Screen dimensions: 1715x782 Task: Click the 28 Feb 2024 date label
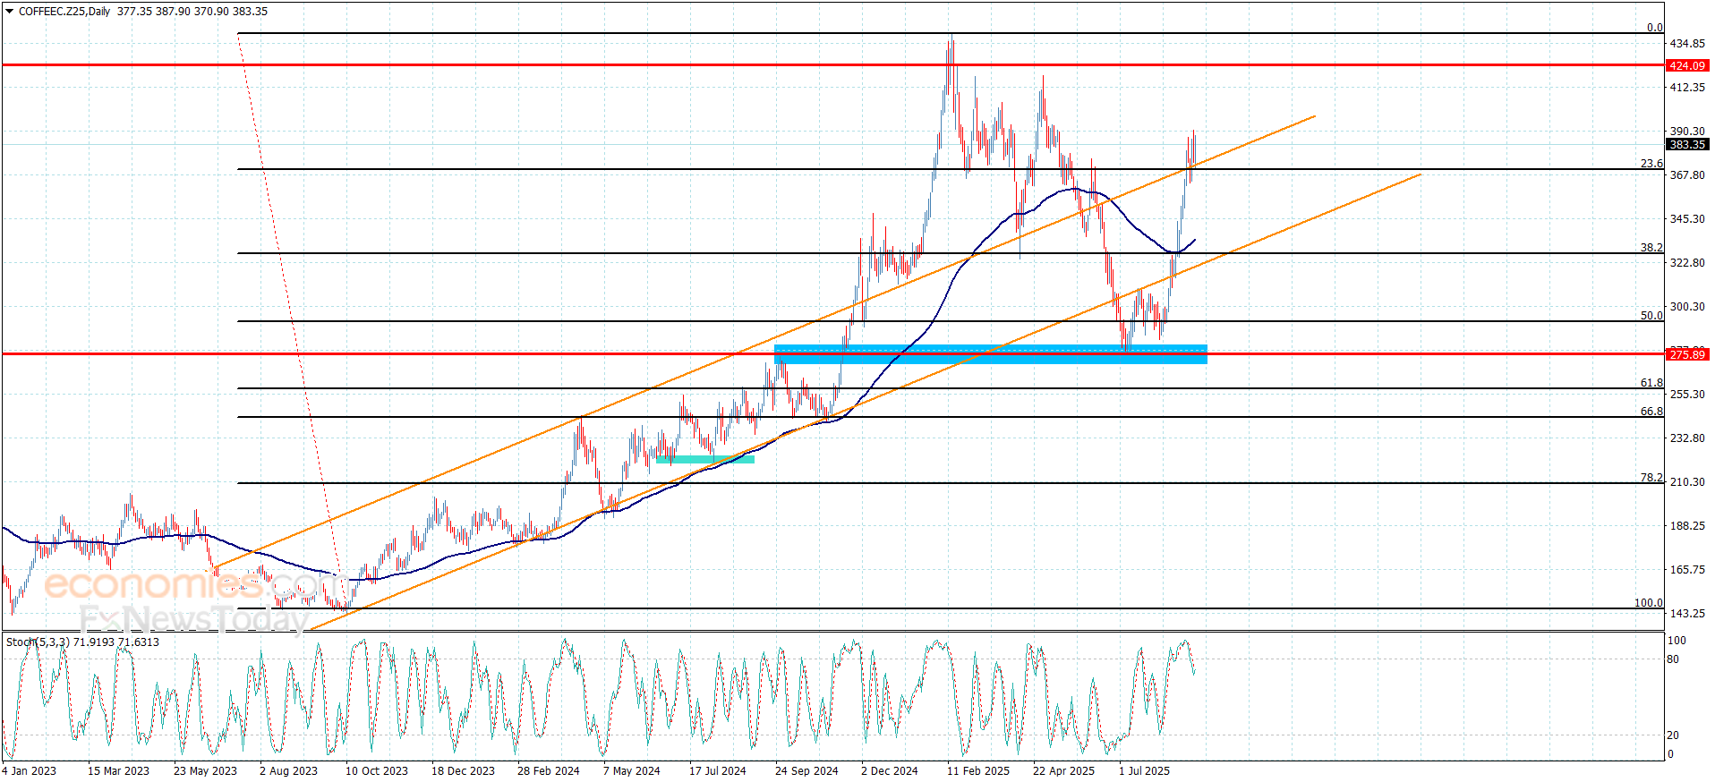(549, 770)
